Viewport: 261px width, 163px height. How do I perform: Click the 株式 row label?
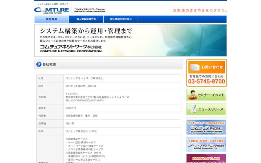tap(41, 131)
